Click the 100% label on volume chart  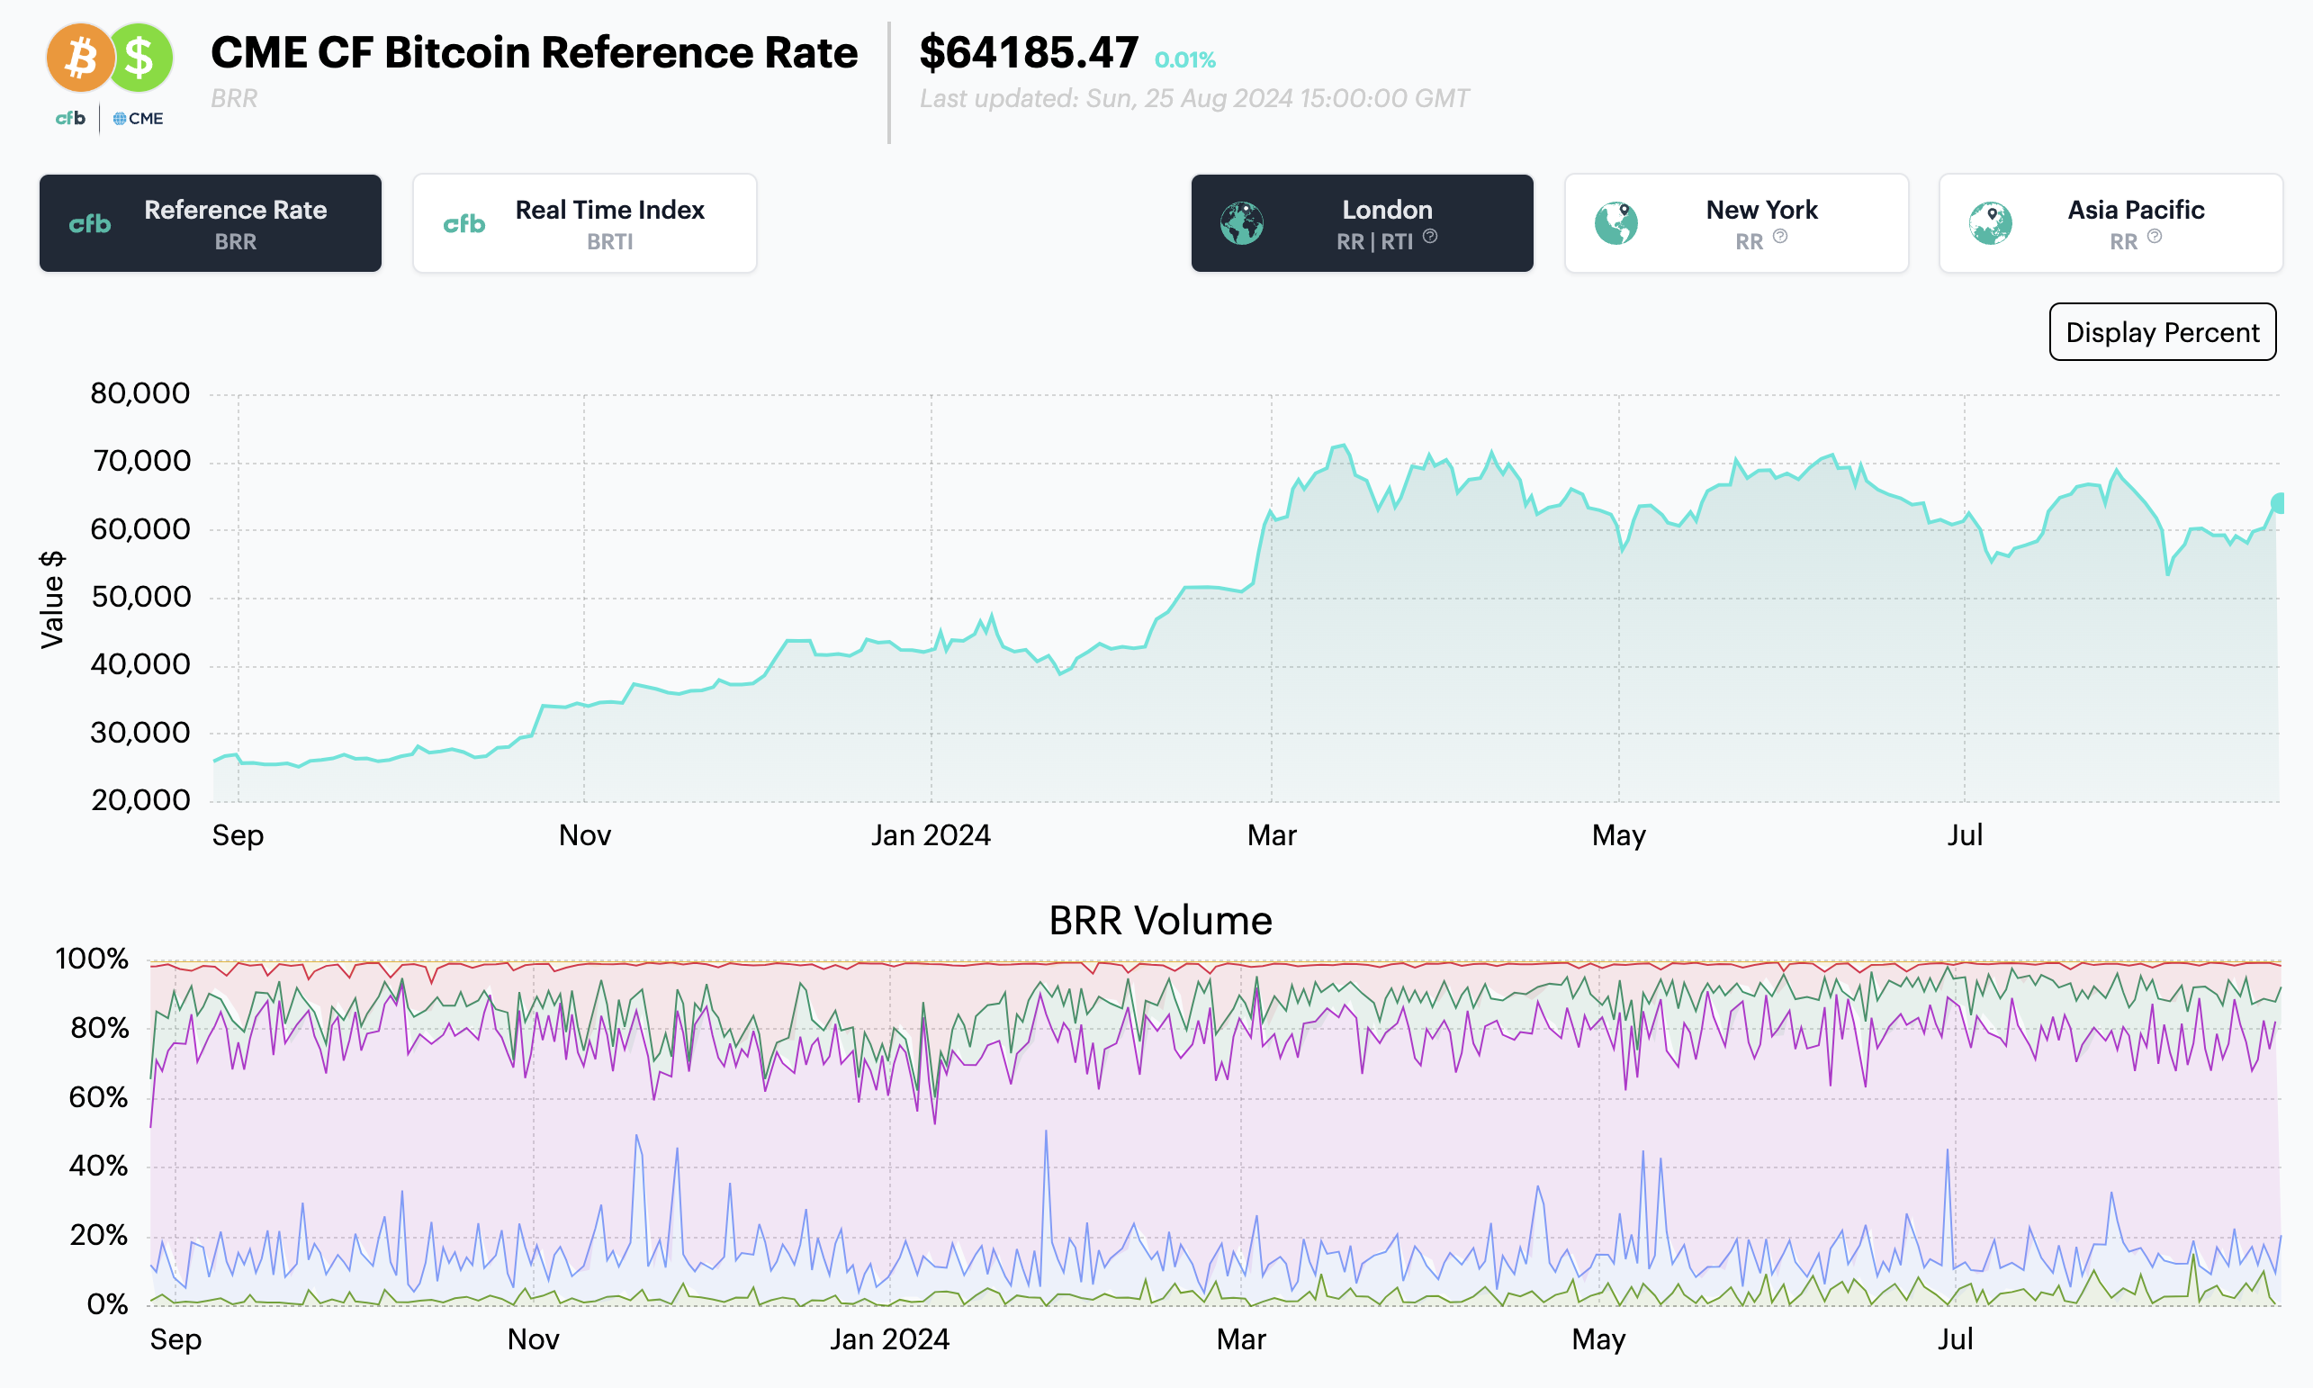tap(92, 959)
